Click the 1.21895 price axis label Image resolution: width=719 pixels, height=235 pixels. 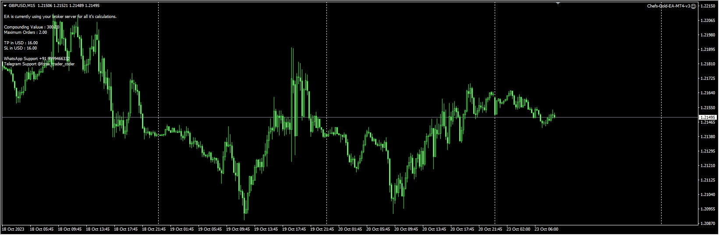pos(708,50)
